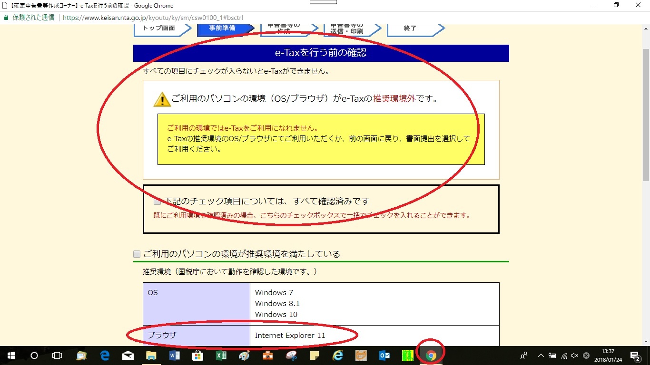650x365 pixels.
Task: Open File Explorer from the taskbar
Action: pyautogui.click(x=151, y=355)
